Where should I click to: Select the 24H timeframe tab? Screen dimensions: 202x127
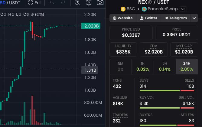coord(187,67)
